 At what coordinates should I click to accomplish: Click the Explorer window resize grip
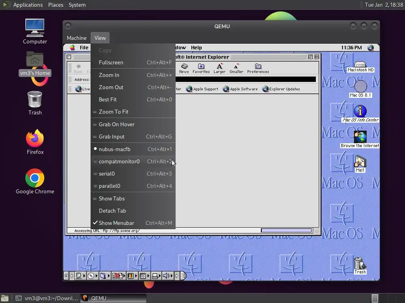[x=316, y=230]
